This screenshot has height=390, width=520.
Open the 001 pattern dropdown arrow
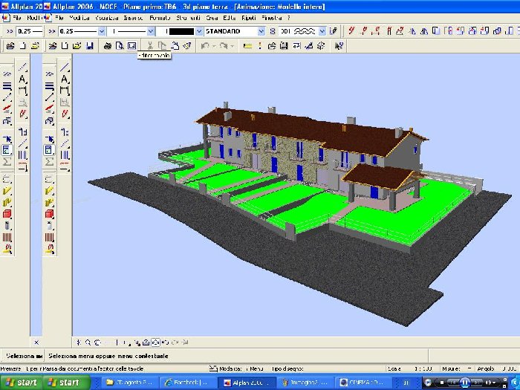(322, 31)
